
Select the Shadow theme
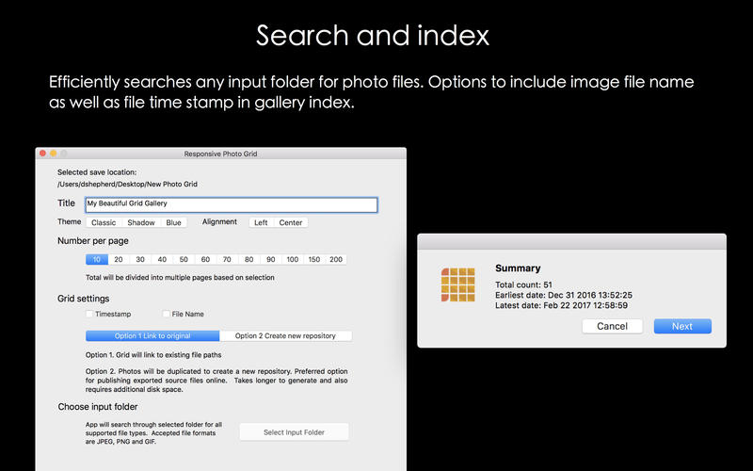(140, 222)
